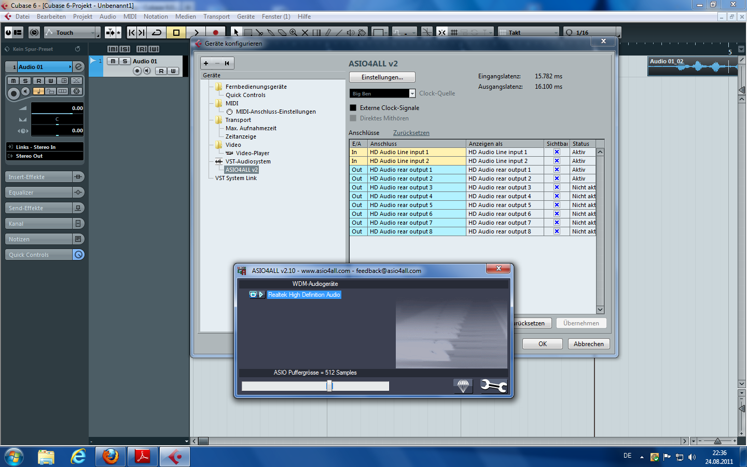Open Firefox from the Windows taskbar
747x467 pixels.
(x=110, y=457)
